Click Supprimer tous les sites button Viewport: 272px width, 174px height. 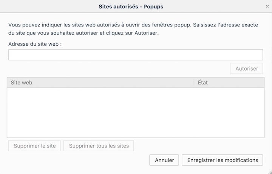(x=99, y=146)
